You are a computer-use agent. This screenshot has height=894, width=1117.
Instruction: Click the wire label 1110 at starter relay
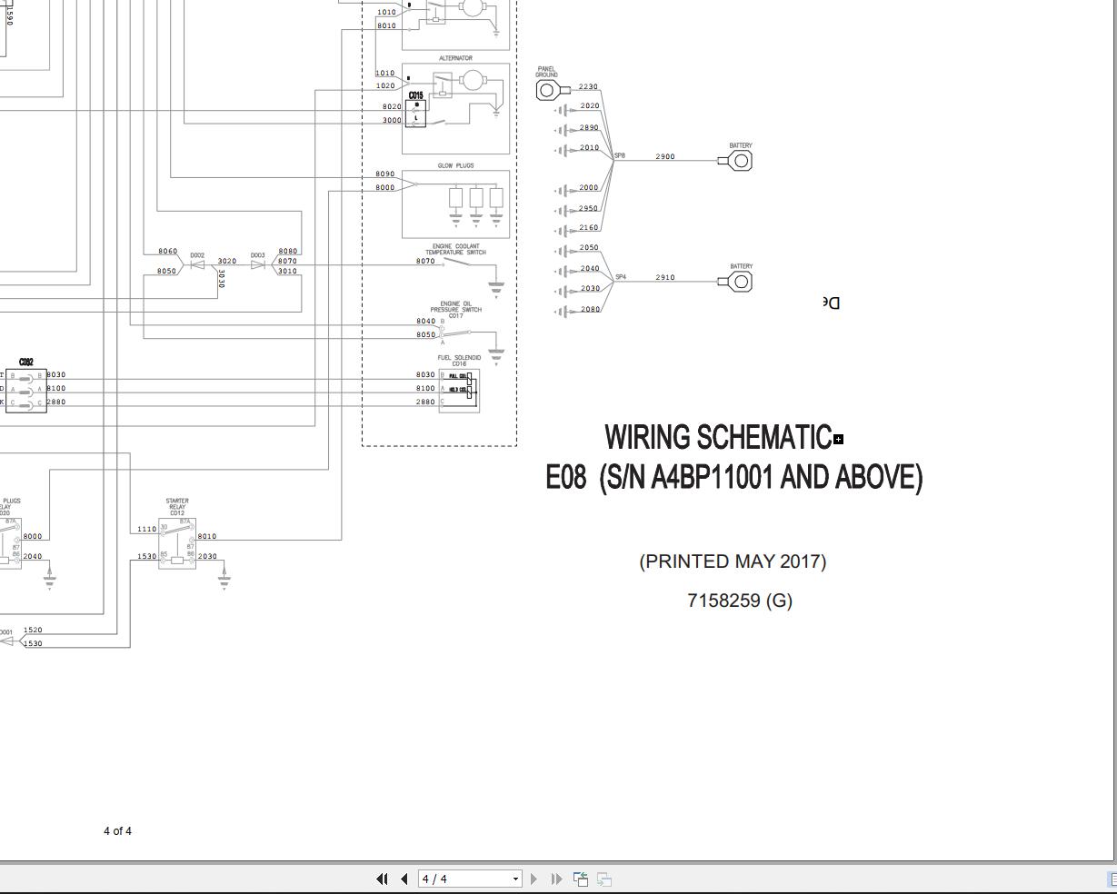[146, 529]
